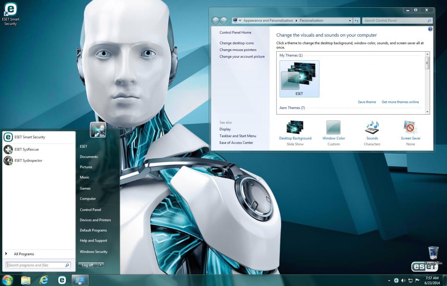This screenshot has width=447, height=286.
Task: Open Music from the Start menu
Action: pos(85,177)
